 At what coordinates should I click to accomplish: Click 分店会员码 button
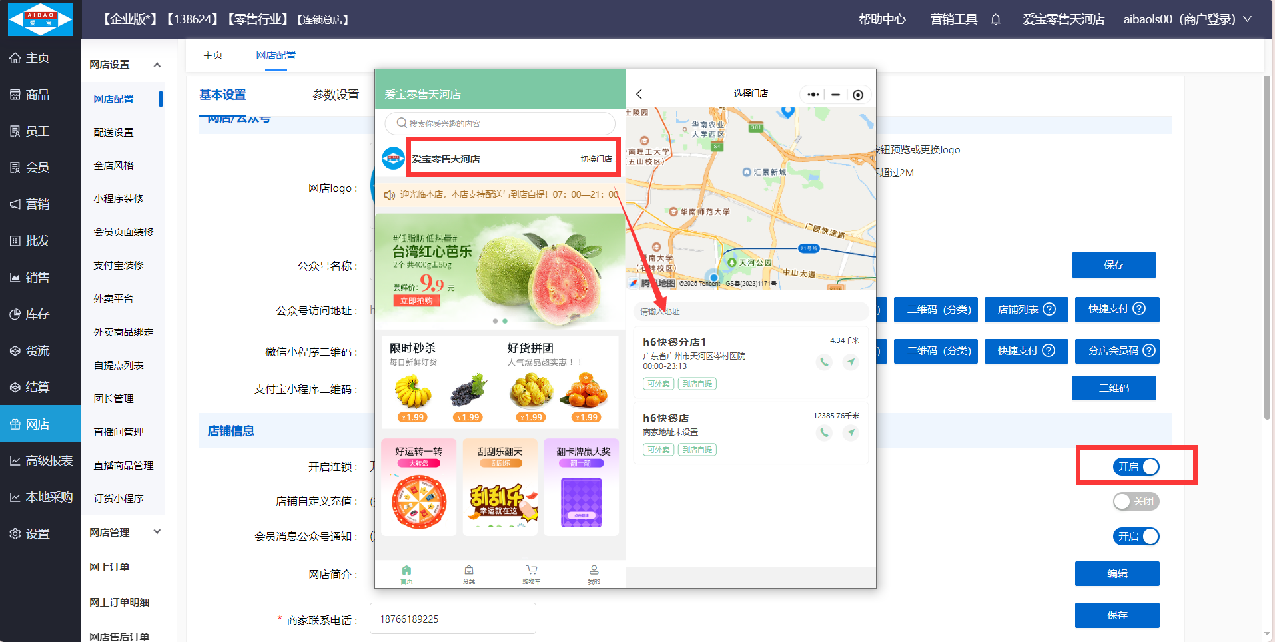1116,351
